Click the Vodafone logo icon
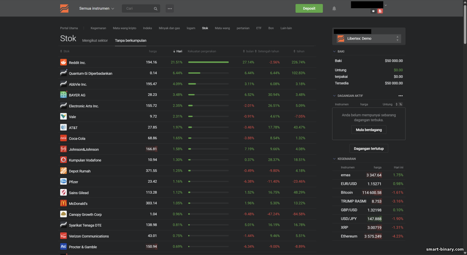This screenshot has height=255, width=467. tap(64, 160)
